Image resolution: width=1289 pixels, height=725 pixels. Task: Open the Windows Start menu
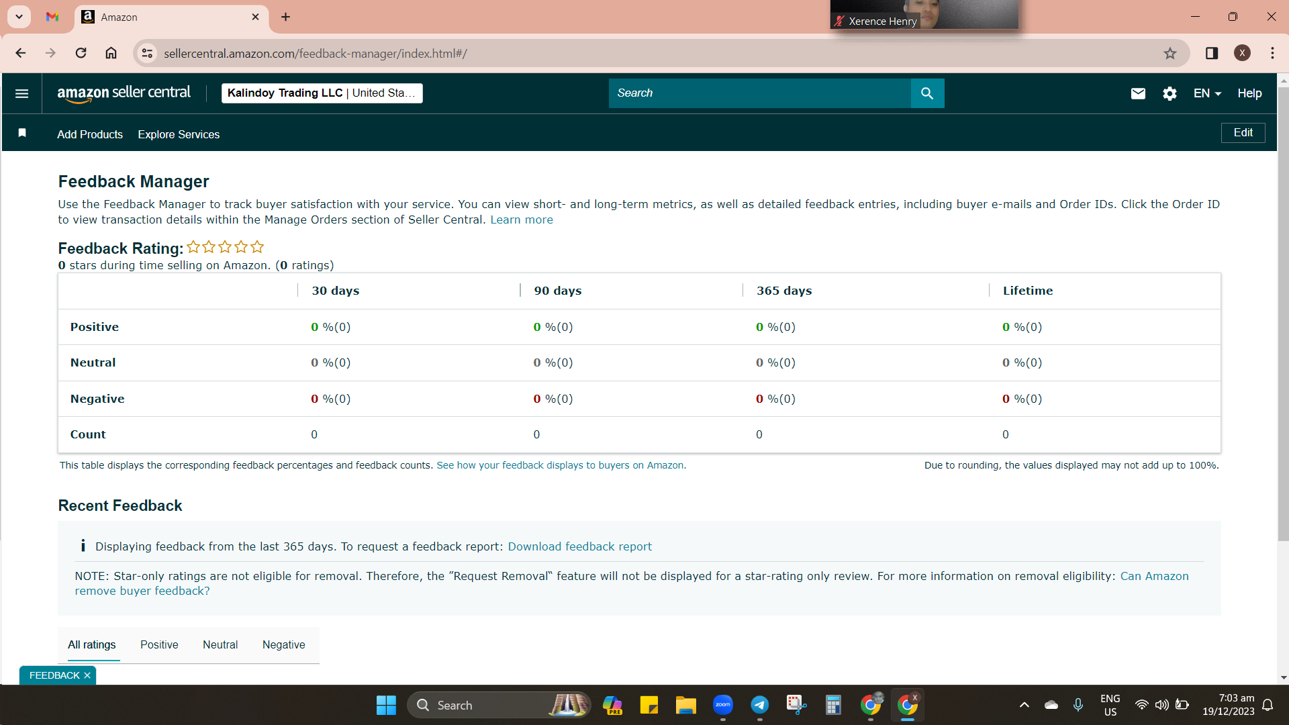[x=386, y=705]
